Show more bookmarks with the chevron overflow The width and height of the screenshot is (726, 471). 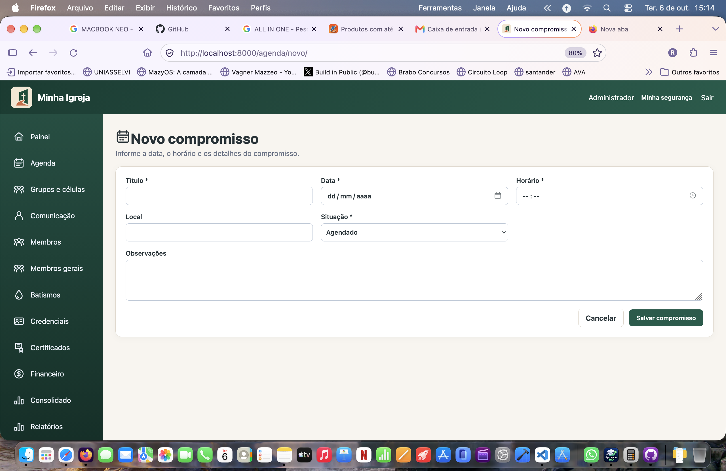(x=649, y=72)
